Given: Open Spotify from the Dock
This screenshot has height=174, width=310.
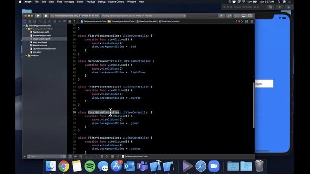Looking at the screenshot, I should [90, 166].
